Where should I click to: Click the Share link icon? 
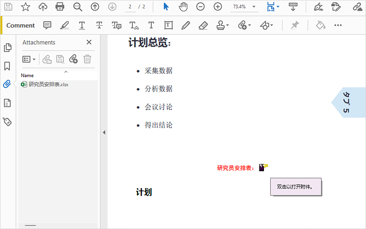click(x=358, y=7)
